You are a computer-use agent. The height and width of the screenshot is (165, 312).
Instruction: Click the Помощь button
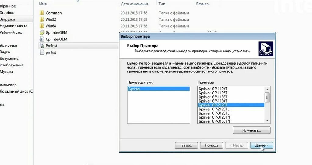[211, 145]
